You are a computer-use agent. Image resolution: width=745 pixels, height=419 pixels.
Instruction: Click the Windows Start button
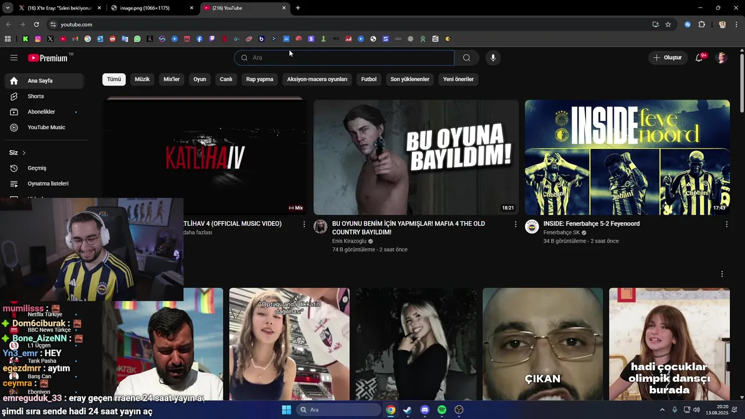click(286, 410)
